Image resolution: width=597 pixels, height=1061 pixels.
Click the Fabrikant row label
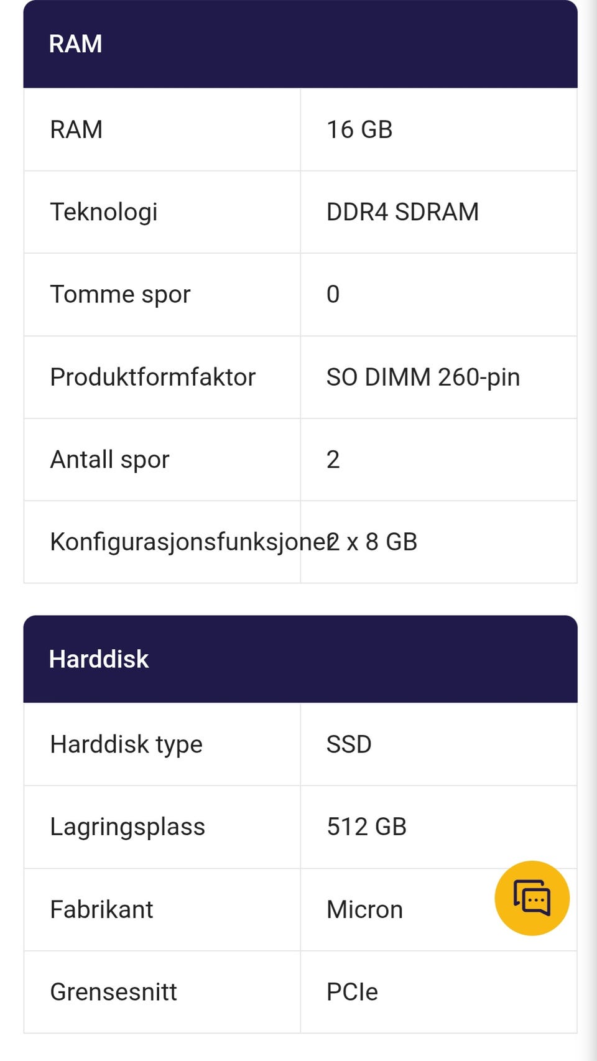pyautogui.click(x=101, y=910)
